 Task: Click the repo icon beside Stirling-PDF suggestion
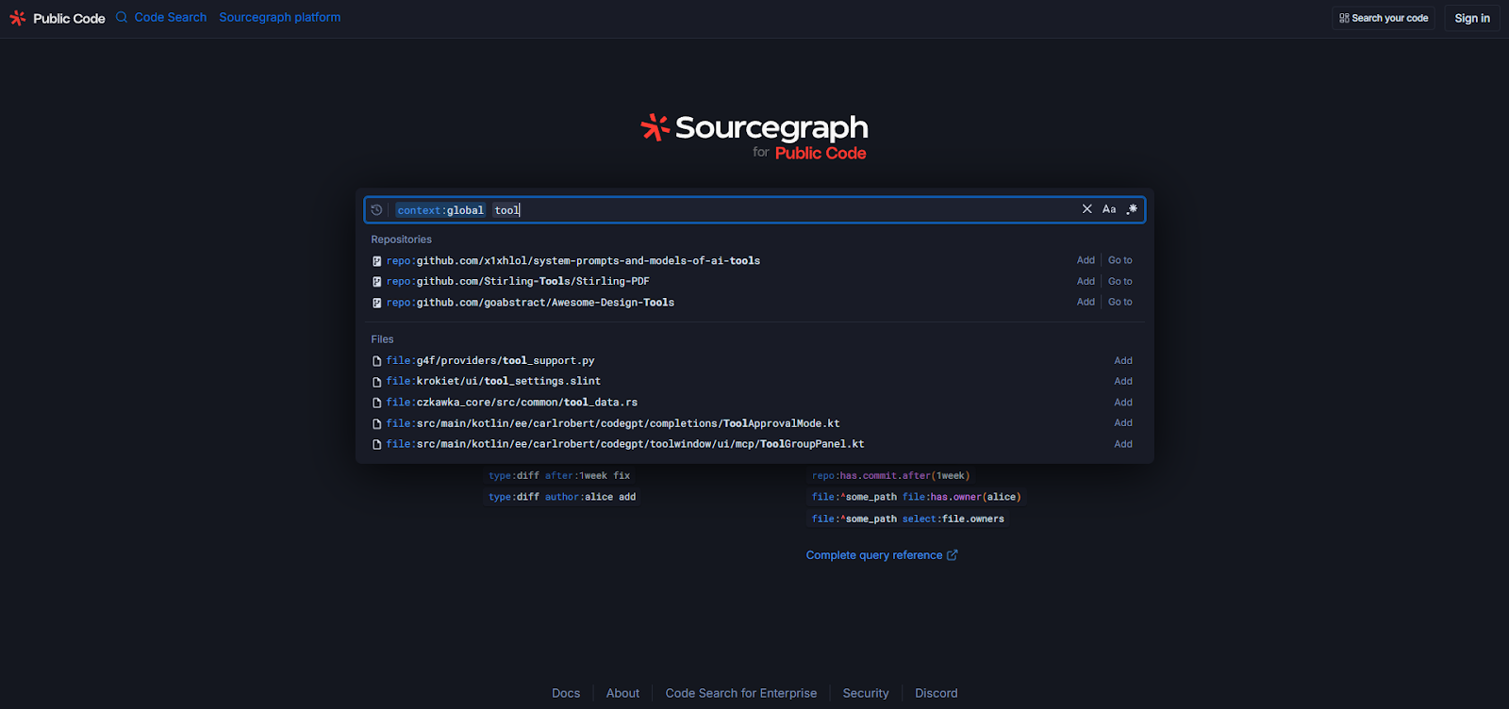377,282
